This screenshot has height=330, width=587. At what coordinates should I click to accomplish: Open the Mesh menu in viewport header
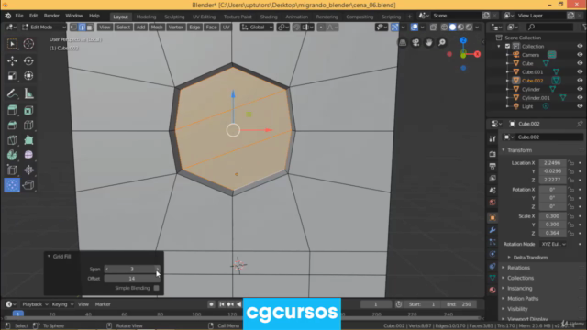pyautogui.click(x=157, y=27)
